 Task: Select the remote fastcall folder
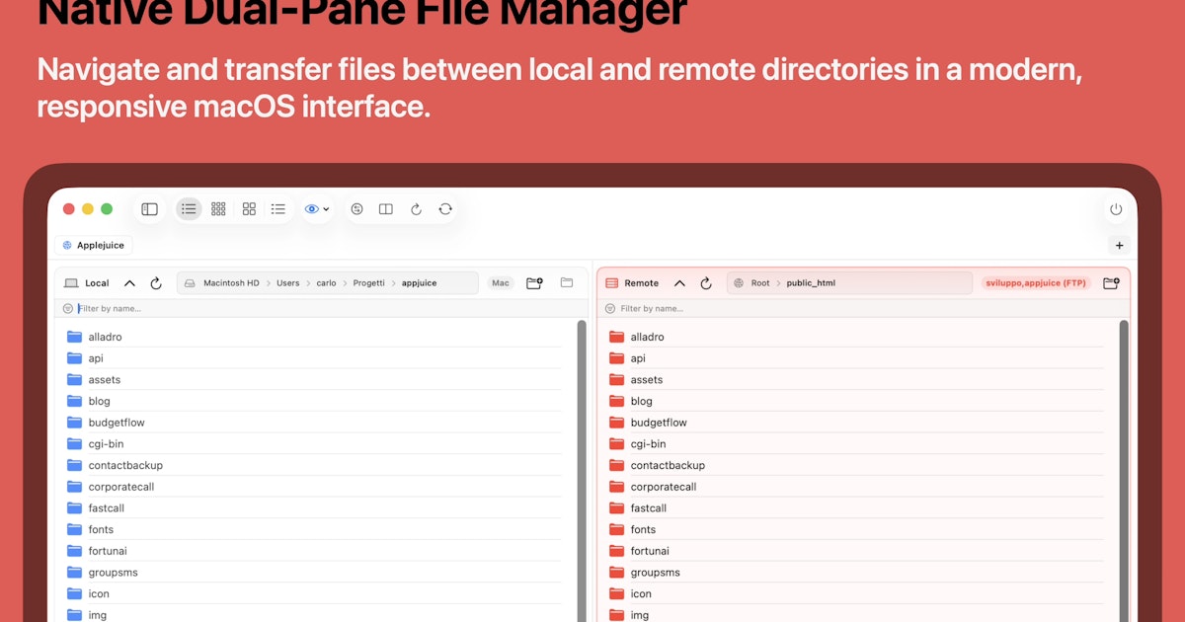(855, 508)
